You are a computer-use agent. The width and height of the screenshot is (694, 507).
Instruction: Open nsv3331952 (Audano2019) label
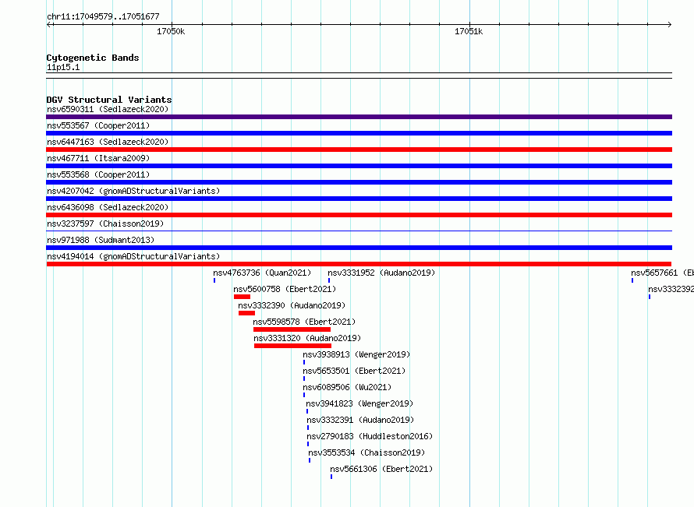tap(381, 273)
